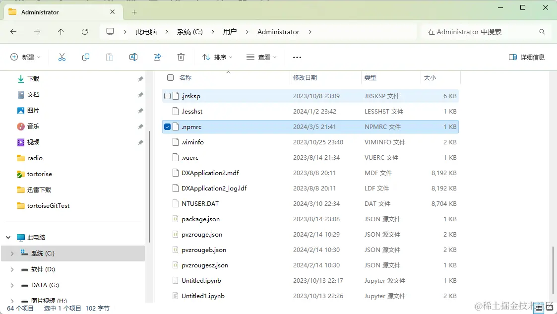Toggle the select-all checkbox in header

click(x=171, y=77)
